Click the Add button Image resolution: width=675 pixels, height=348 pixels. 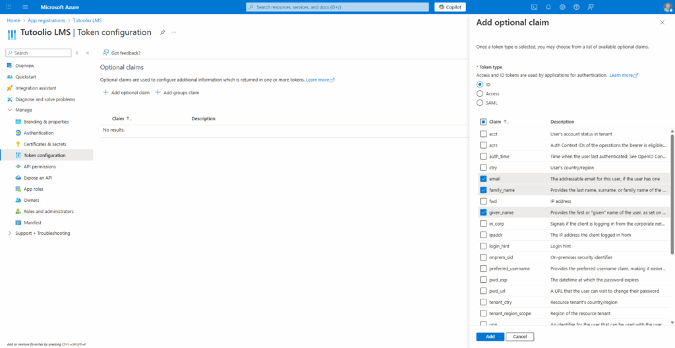coord(490,337)
